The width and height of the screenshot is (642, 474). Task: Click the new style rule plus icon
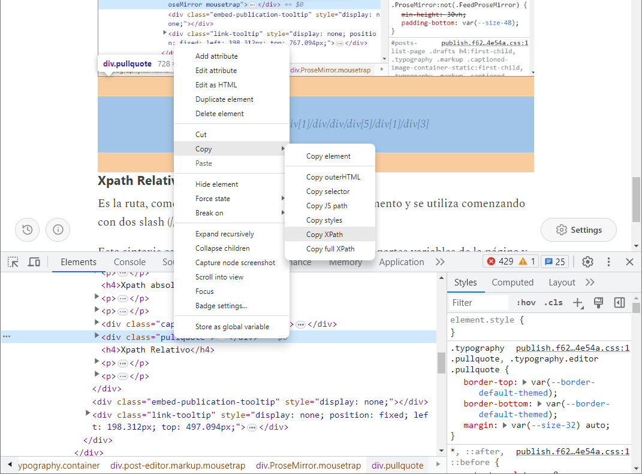tap(578, 303)
